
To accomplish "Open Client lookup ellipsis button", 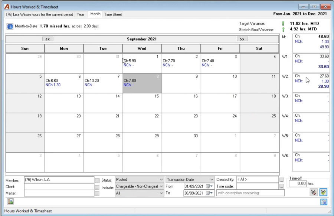I will [x=97, y=187].
